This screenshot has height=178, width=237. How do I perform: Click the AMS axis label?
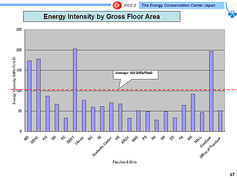pyautogui.click(x=135, y=139)
